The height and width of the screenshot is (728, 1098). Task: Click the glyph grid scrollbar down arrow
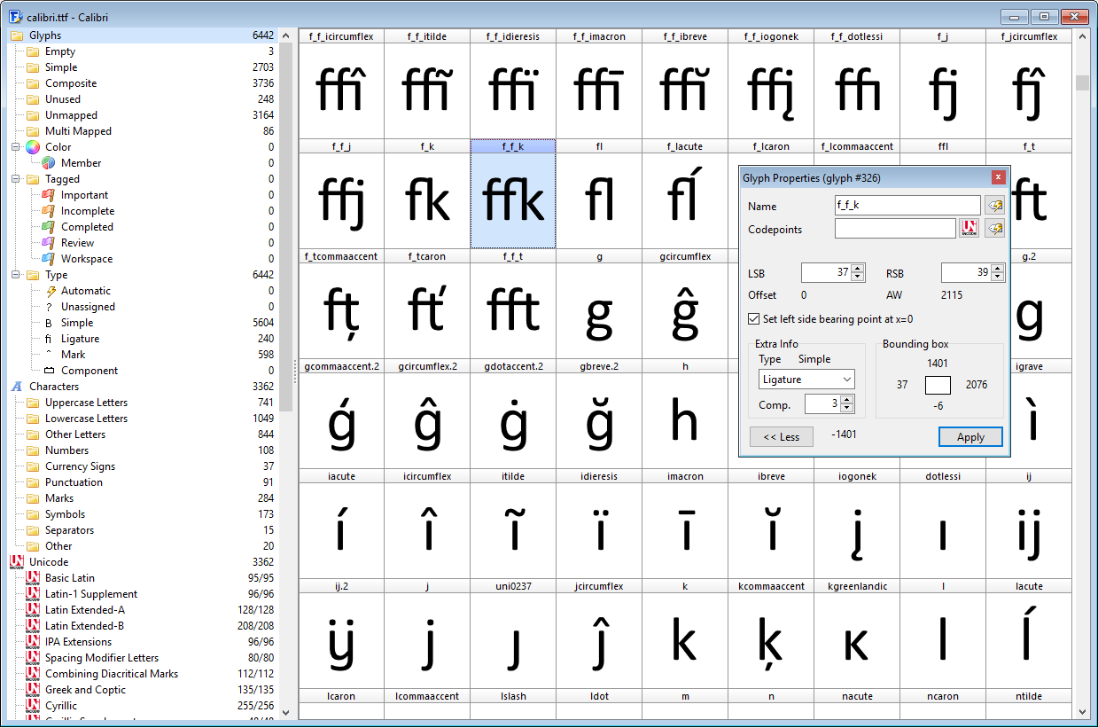coord(1082,711)
